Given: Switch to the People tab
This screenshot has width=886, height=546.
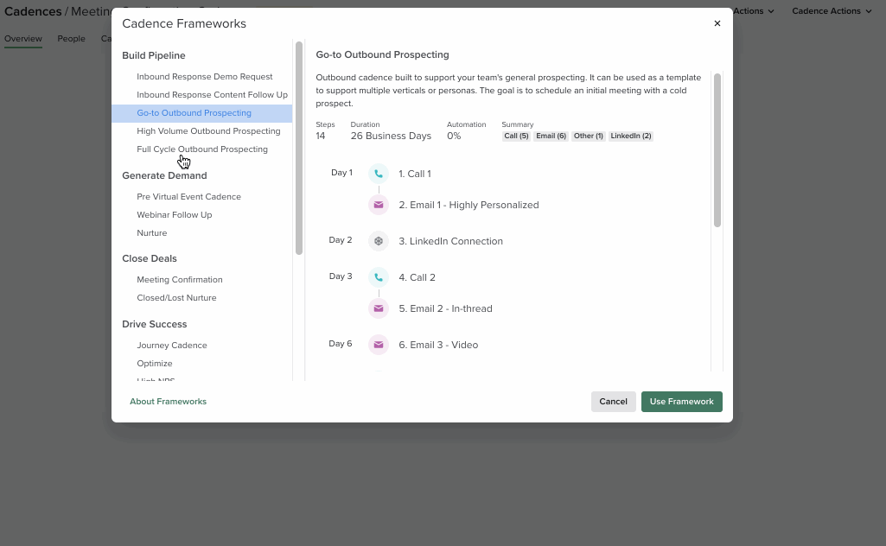Looking at the screenshot, I should point(71,38).
